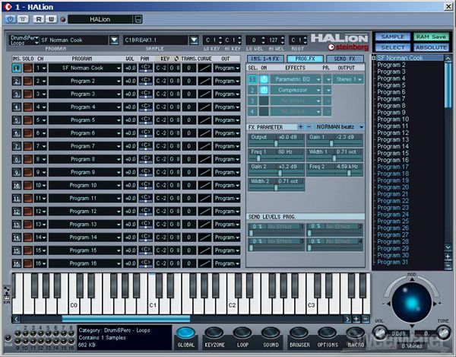Click the Global page button
Viewport: 456px width, 357px height.
point(186,336)
